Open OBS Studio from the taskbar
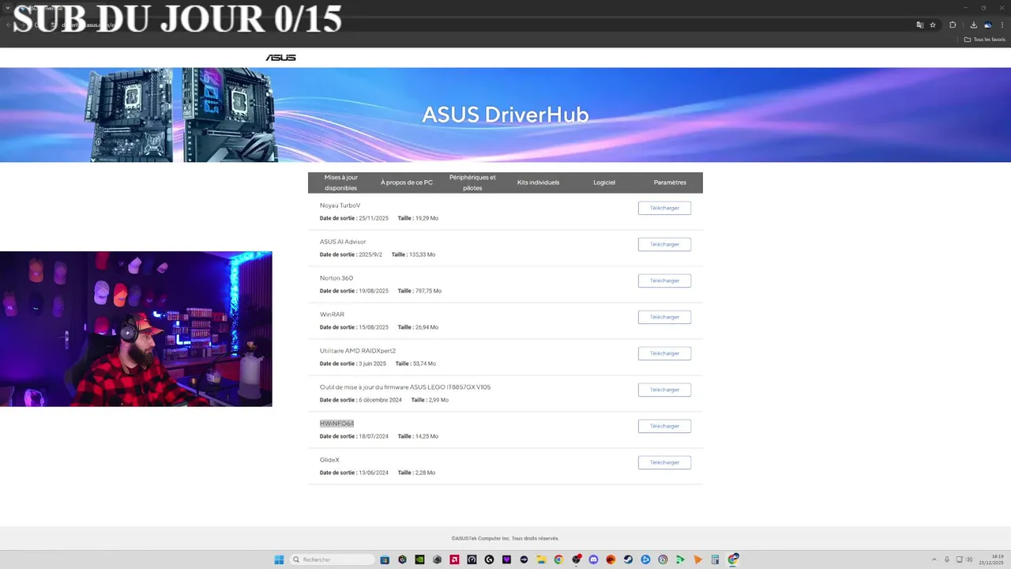The image size is (1011, 569). pyautogui.click(x=576, y=560)
